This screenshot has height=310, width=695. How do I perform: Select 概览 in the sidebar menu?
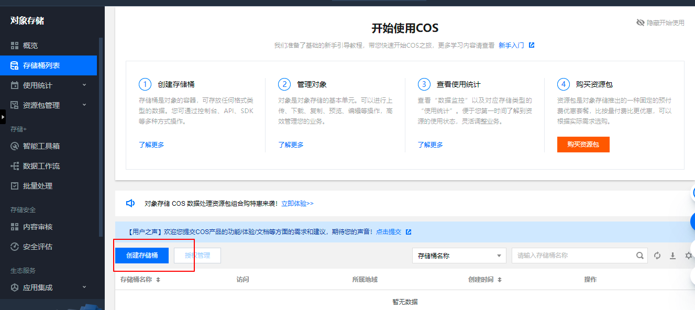pyautogui.click(x=30, y=46)
